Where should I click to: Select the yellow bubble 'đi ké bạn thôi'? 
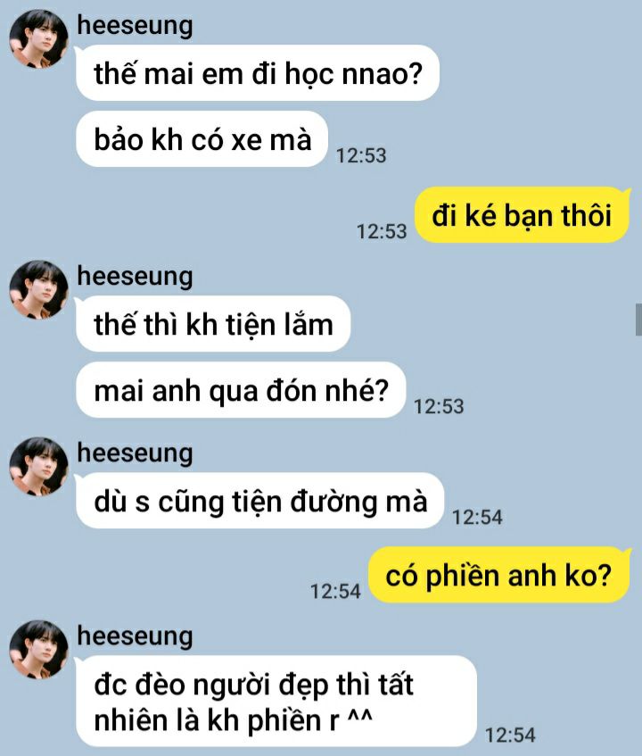pos(523,215)
